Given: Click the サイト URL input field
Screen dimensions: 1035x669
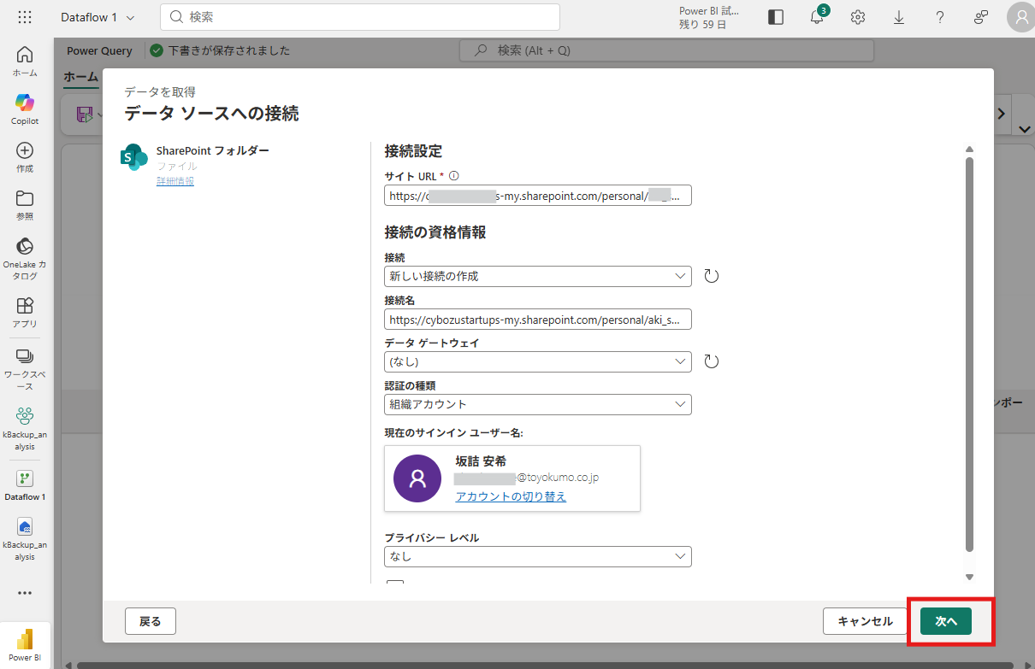Looking at the screenshot, I should (x=538, y=196).
